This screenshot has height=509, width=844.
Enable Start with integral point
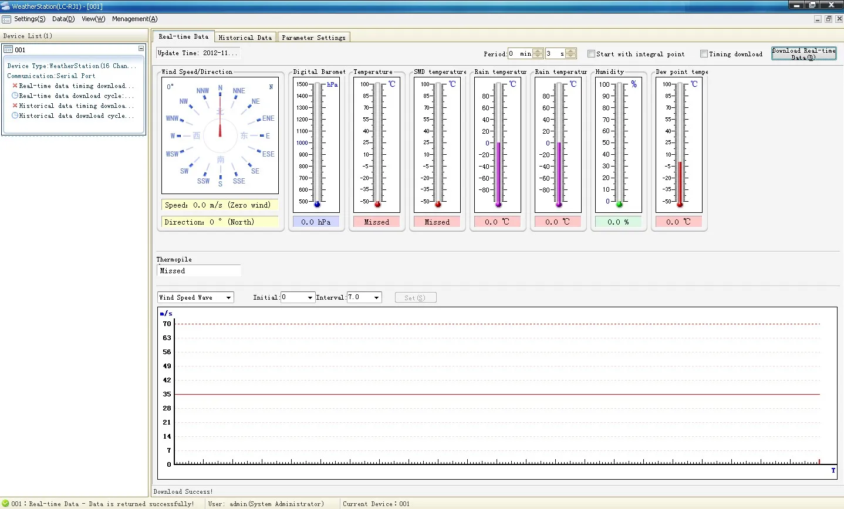pyautogui.click(x=591, y=53)
